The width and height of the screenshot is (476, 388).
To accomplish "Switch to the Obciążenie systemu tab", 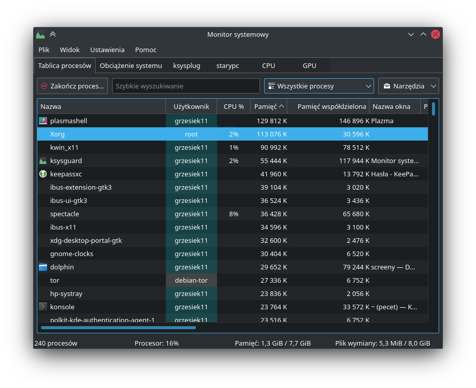I will coord(131,65).
